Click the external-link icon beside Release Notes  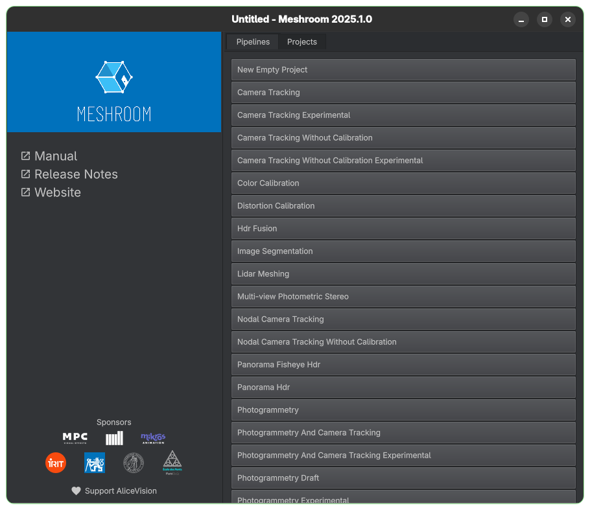[x=25, y=174]
